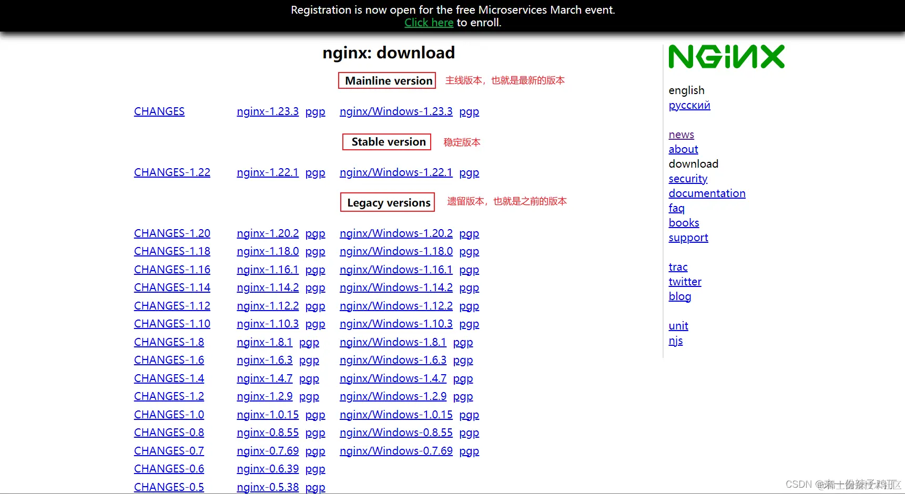Screen dimensions: 905x494
Task: Open CHANGES-1.18 link
Action: [x=172, y=251]
